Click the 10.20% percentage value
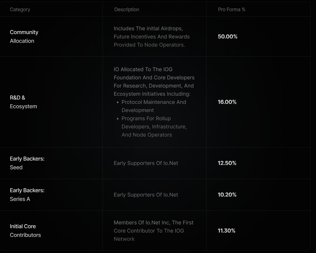316x253 pixels. click(x=227, y=195)
